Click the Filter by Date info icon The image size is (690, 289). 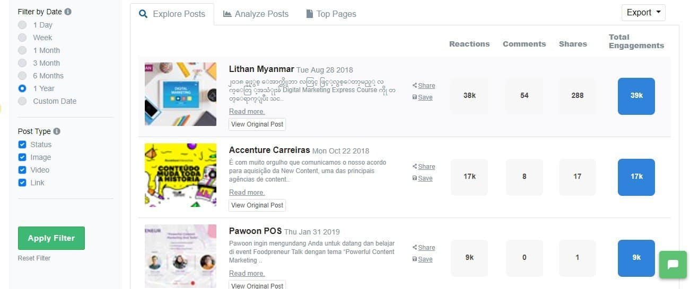[x=68, y=12]
